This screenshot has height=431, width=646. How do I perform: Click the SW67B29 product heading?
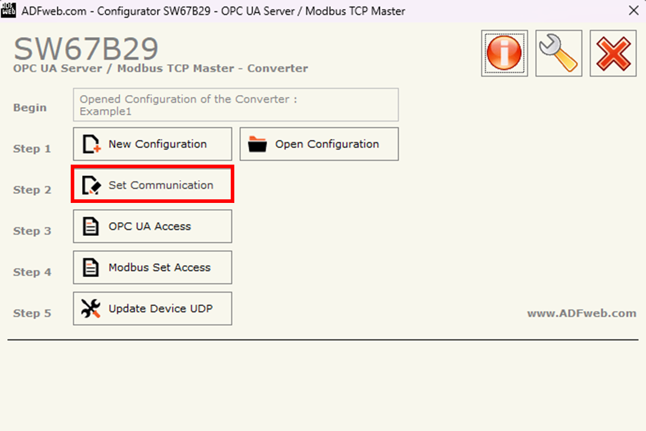86,48
